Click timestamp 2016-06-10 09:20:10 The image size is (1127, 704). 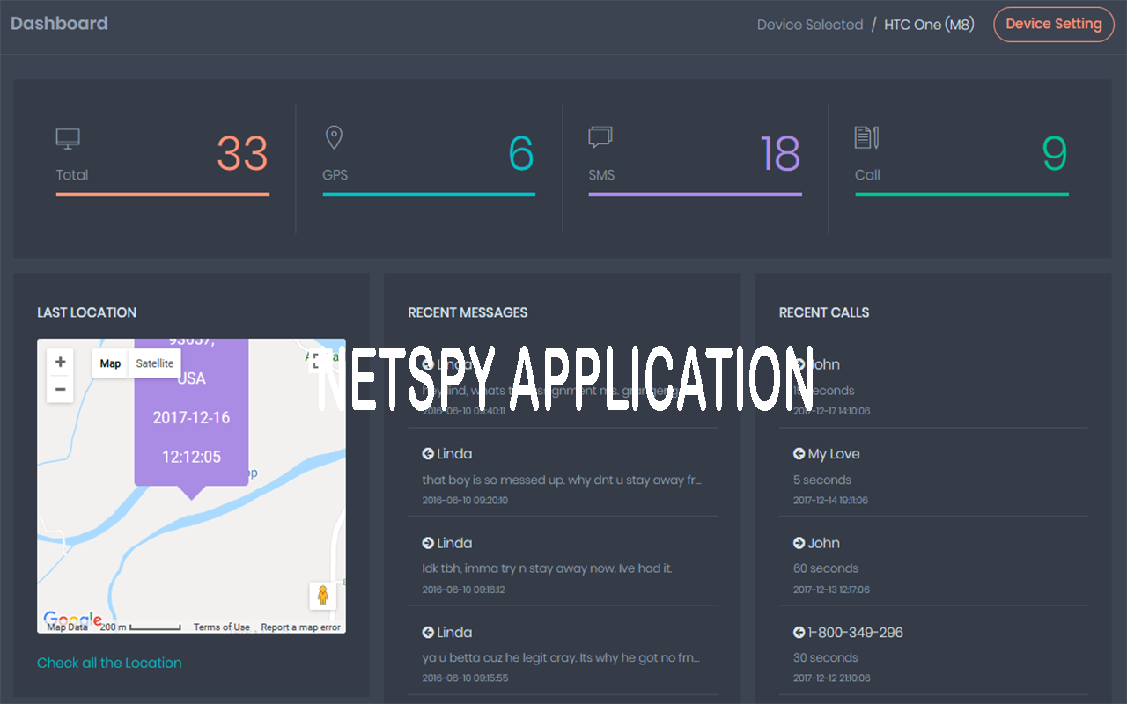(465, 501)
